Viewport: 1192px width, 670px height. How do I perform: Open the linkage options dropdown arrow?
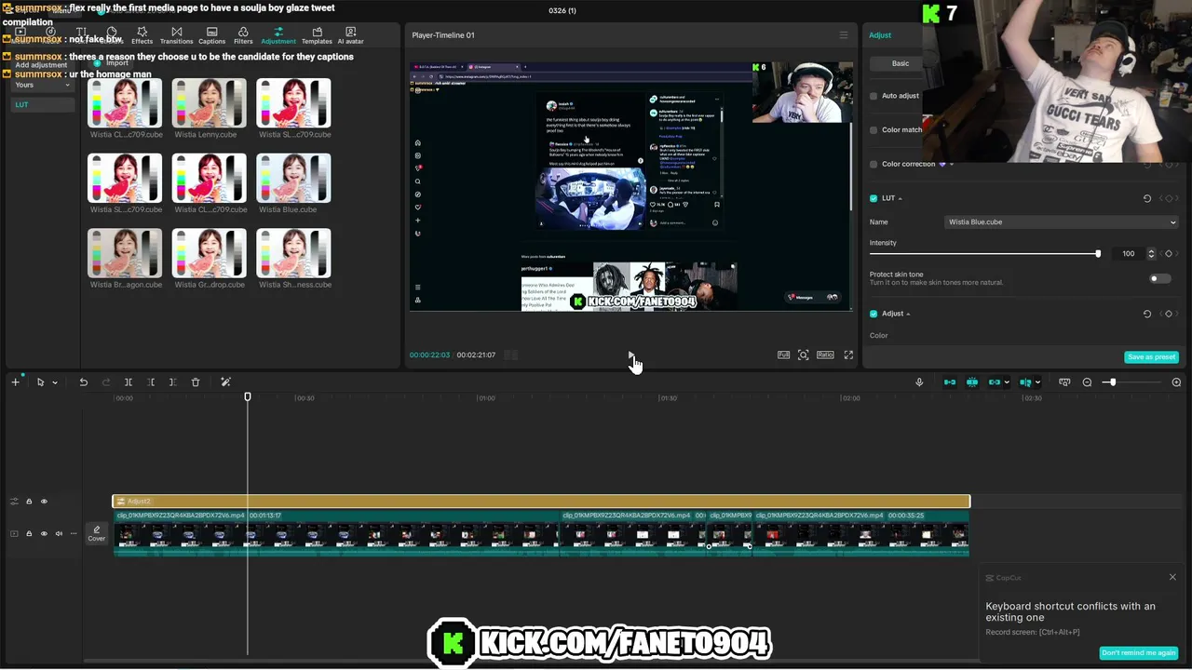click(x=1007, y=382)
